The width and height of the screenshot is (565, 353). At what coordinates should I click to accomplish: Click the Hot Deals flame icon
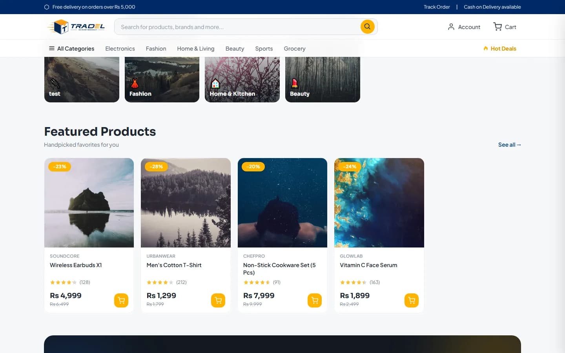(x=486, y=49)
